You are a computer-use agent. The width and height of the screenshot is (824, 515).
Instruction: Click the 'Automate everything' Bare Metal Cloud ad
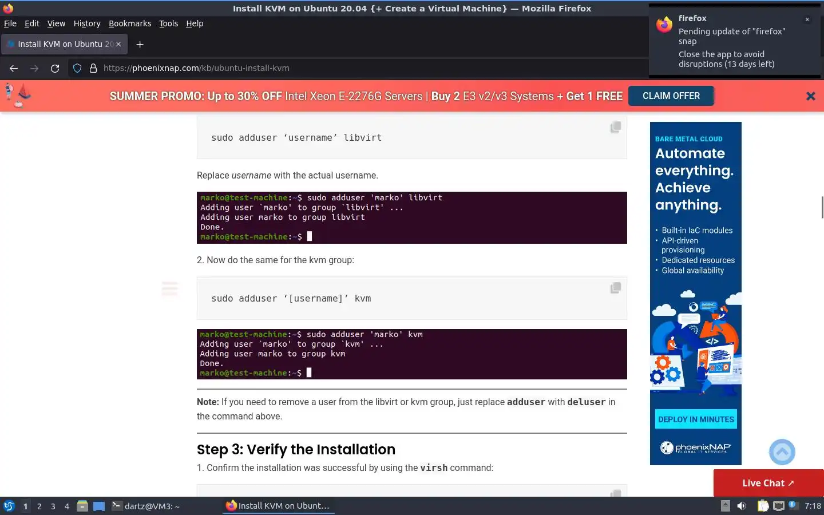click(x=696, y=293)
